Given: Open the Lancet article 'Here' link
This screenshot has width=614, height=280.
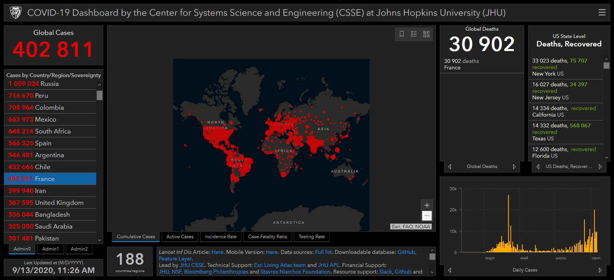Looking at the screenshot, I should click(x=217, y=252).
